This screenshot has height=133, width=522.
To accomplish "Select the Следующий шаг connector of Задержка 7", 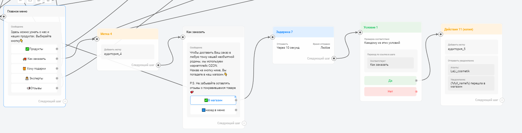I will [334, 58].
